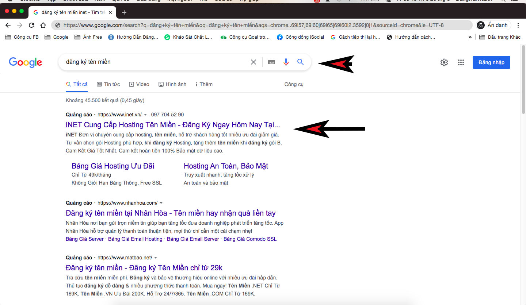The height and width of the screenshot is (305, 526).
Task: Open Dấu trang Khác folder
Action: point(500,37)
